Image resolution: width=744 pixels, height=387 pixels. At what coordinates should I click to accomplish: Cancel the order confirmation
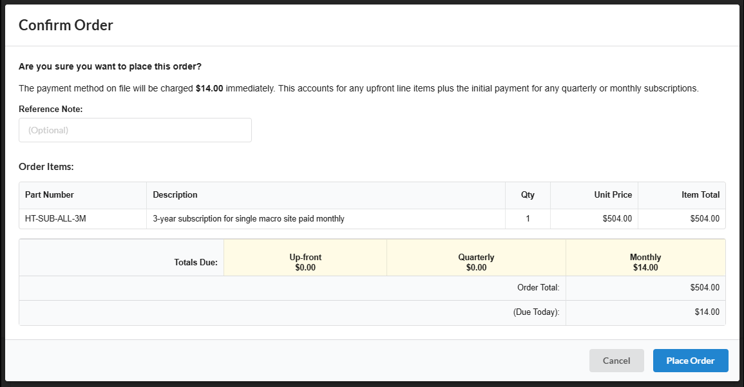point(616,361)
